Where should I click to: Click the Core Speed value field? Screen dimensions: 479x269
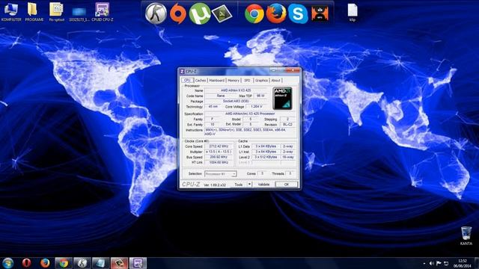(x=219, y=146)
